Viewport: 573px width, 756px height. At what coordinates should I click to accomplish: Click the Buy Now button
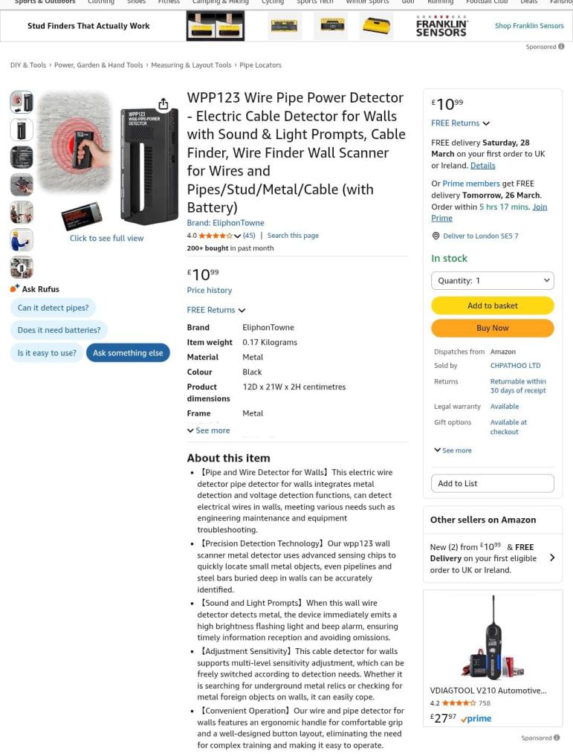pos(493,328)
